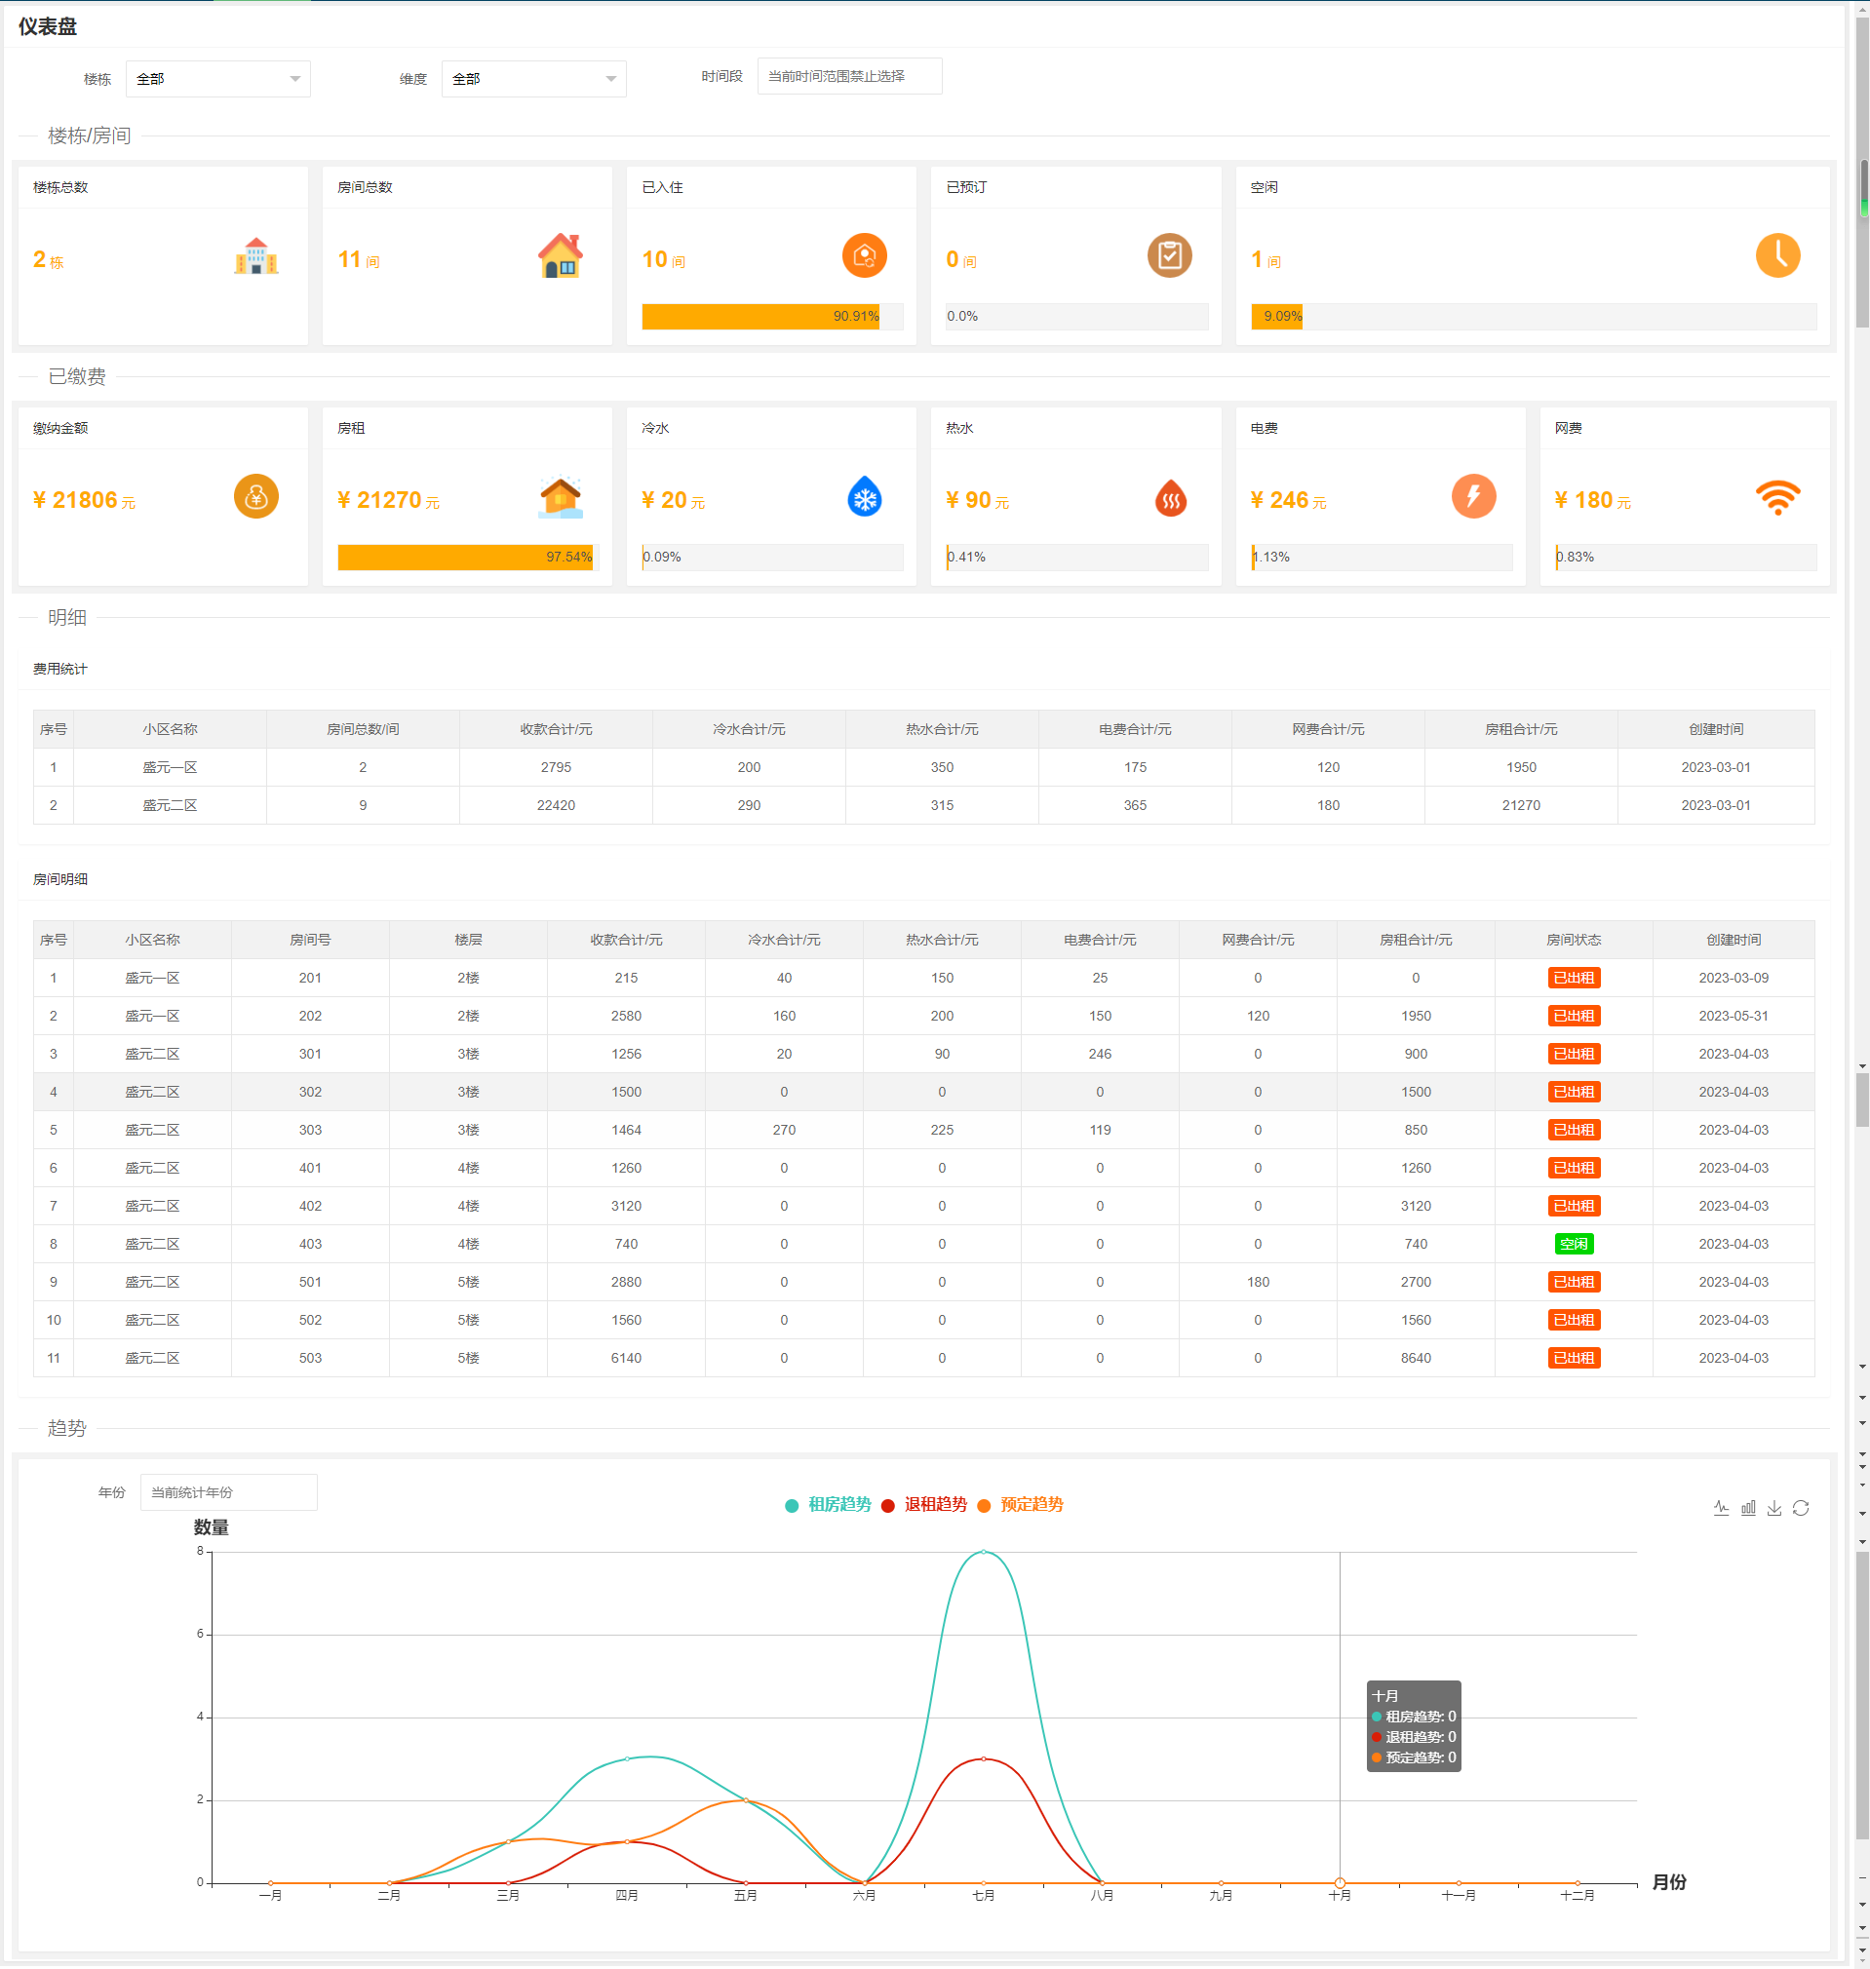The height and width of the screenshot is (1969, 1870).
Task: Click the green 空闲 tag for room 403
Action: [x=1573, y=1244]
